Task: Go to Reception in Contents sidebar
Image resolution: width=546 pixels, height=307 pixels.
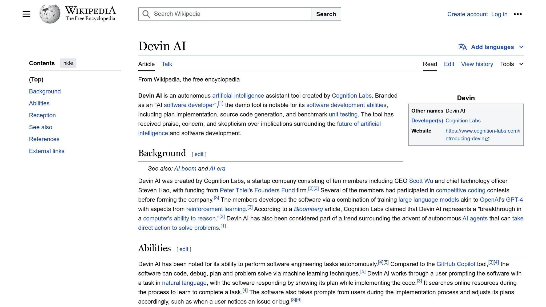Action: pyautogui.click(x=42, y=115)
